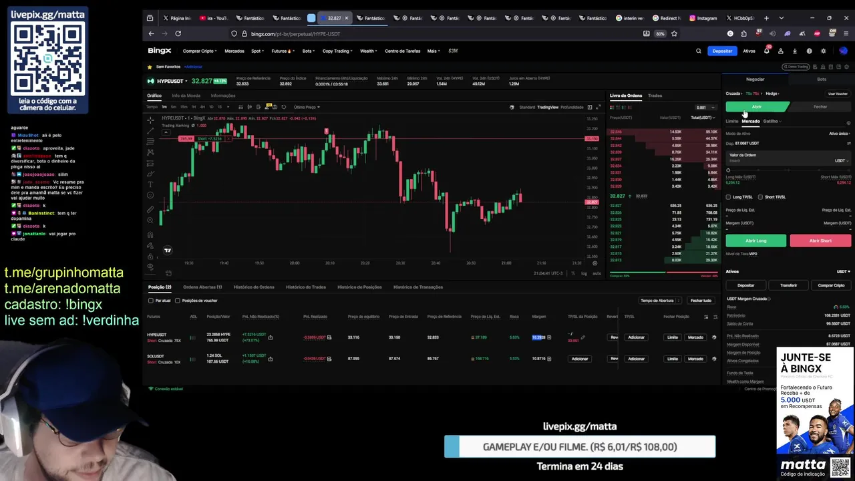
Task: Open the user profile icon
Action: pyautogui.click(x=780, y=51)
